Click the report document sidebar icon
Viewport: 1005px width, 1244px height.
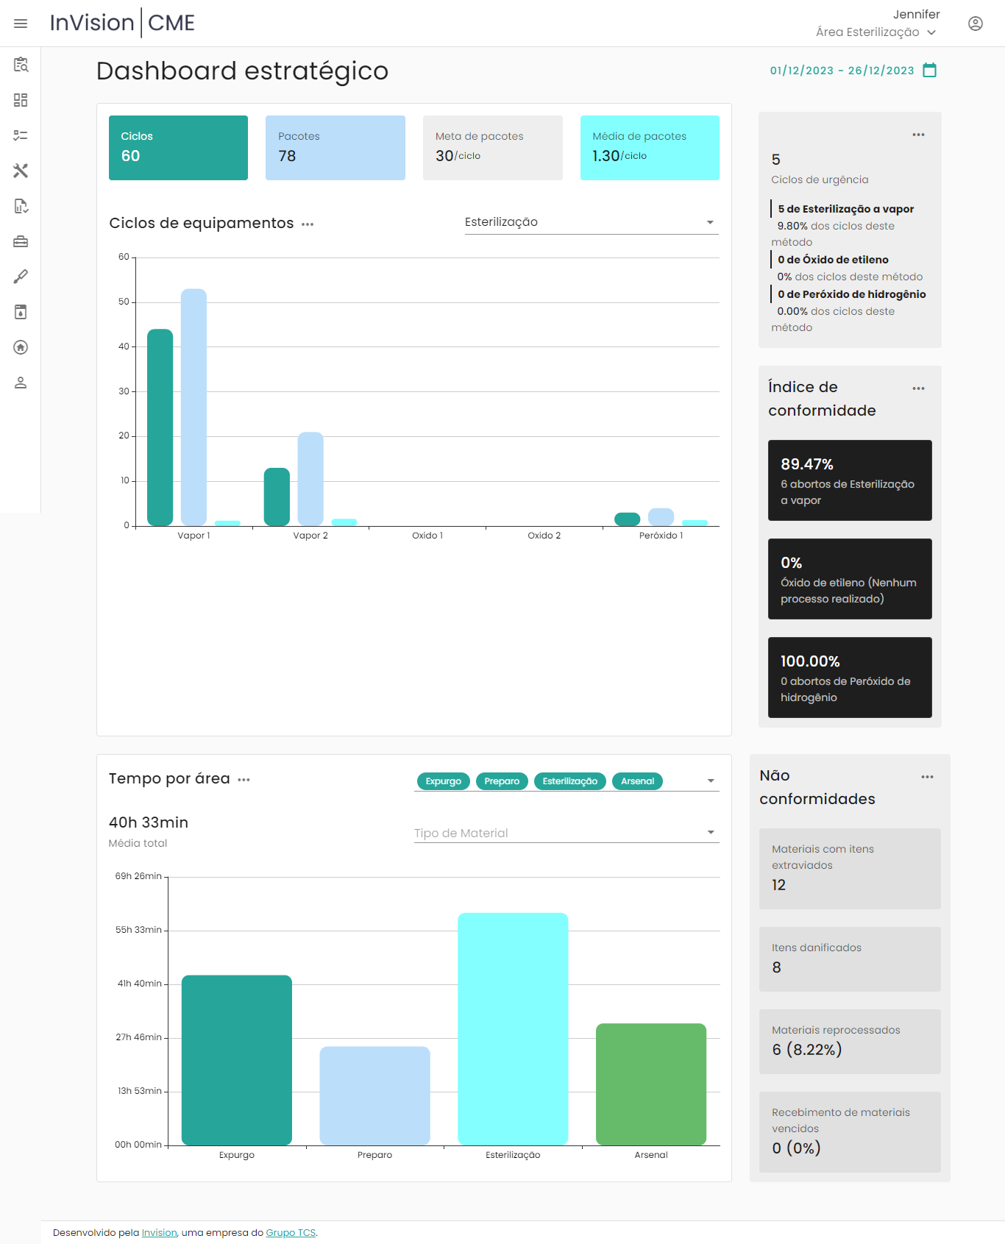click(x=21, y=206)
